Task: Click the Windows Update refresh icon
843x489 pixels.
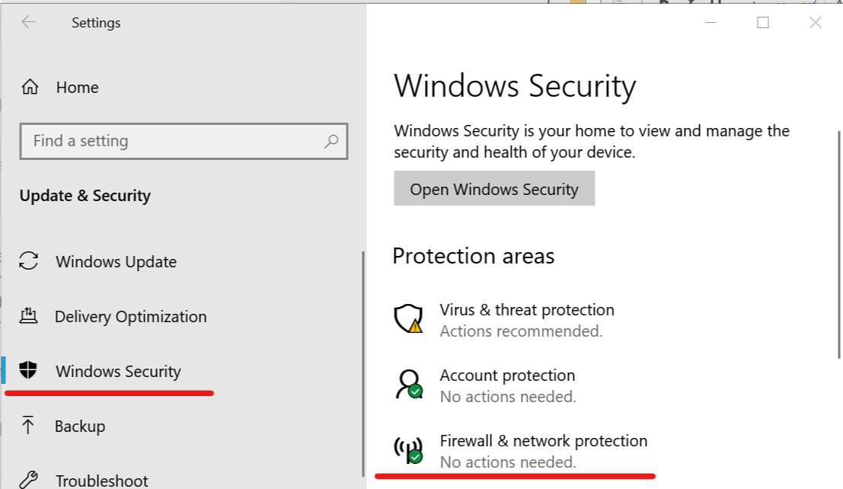Action: pos(28,261)
